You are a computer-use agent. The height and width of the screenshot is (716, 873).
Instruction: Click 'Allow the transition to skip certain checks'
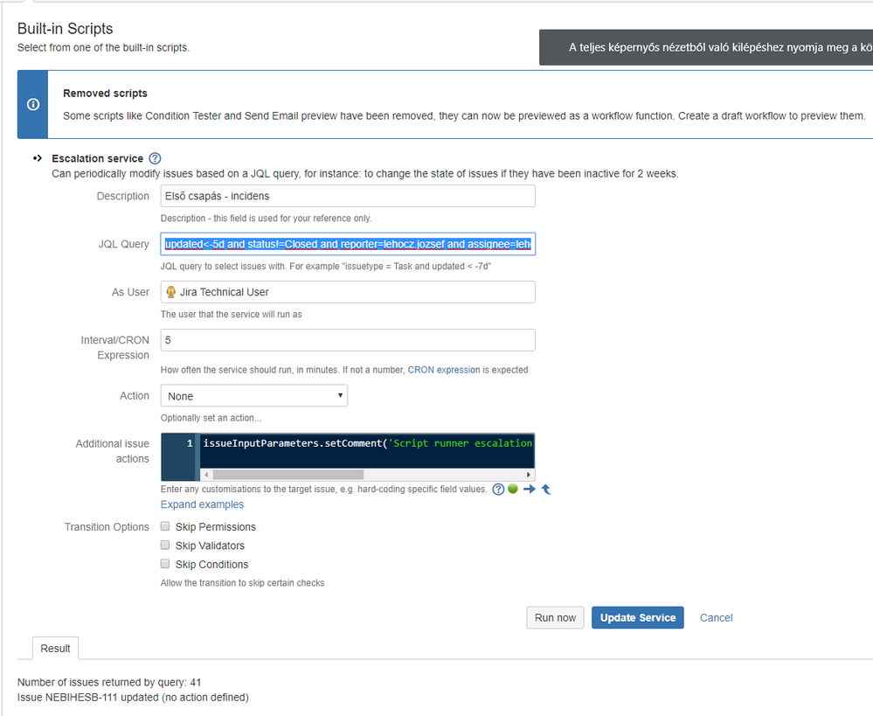[242, 583]
